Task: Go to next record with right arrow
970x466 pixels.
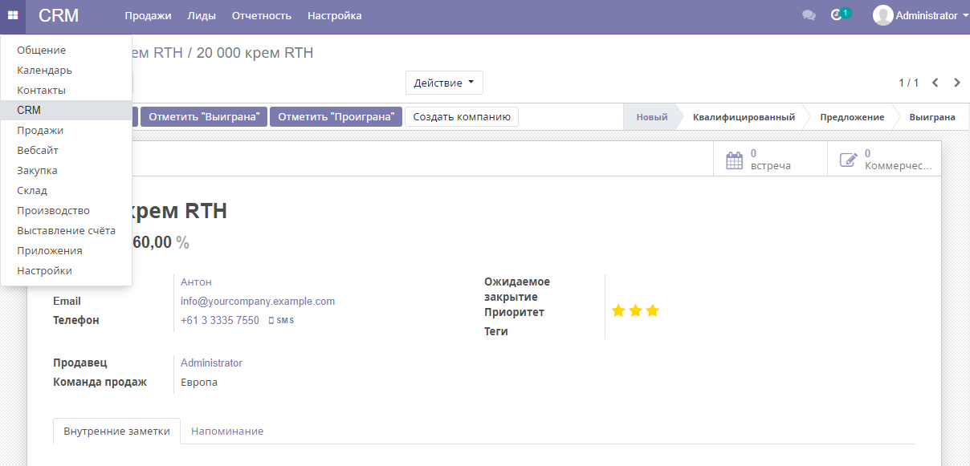Action: 956,82
